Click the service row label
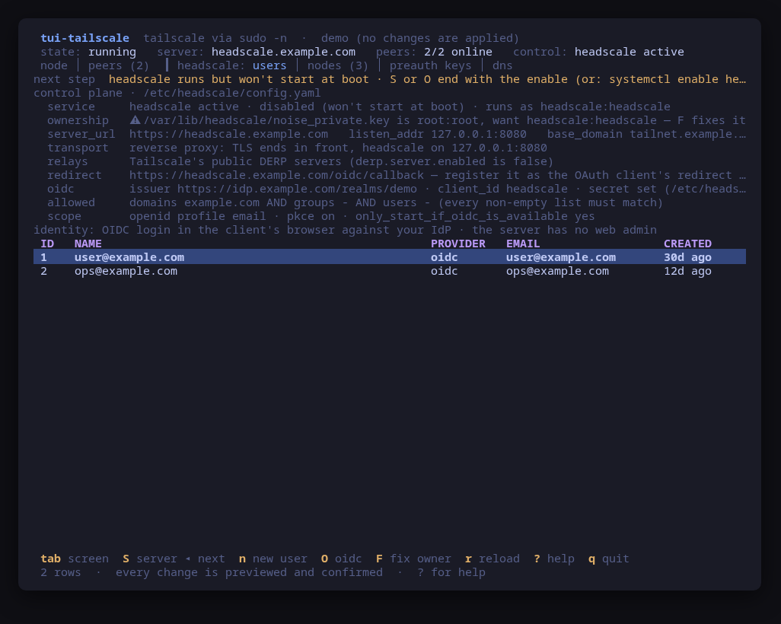Screen dimensions: 781x624 71,107
